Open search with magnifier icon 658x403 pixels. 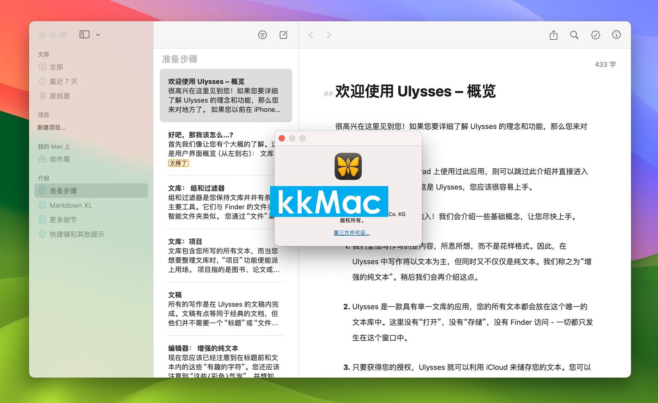574,35
